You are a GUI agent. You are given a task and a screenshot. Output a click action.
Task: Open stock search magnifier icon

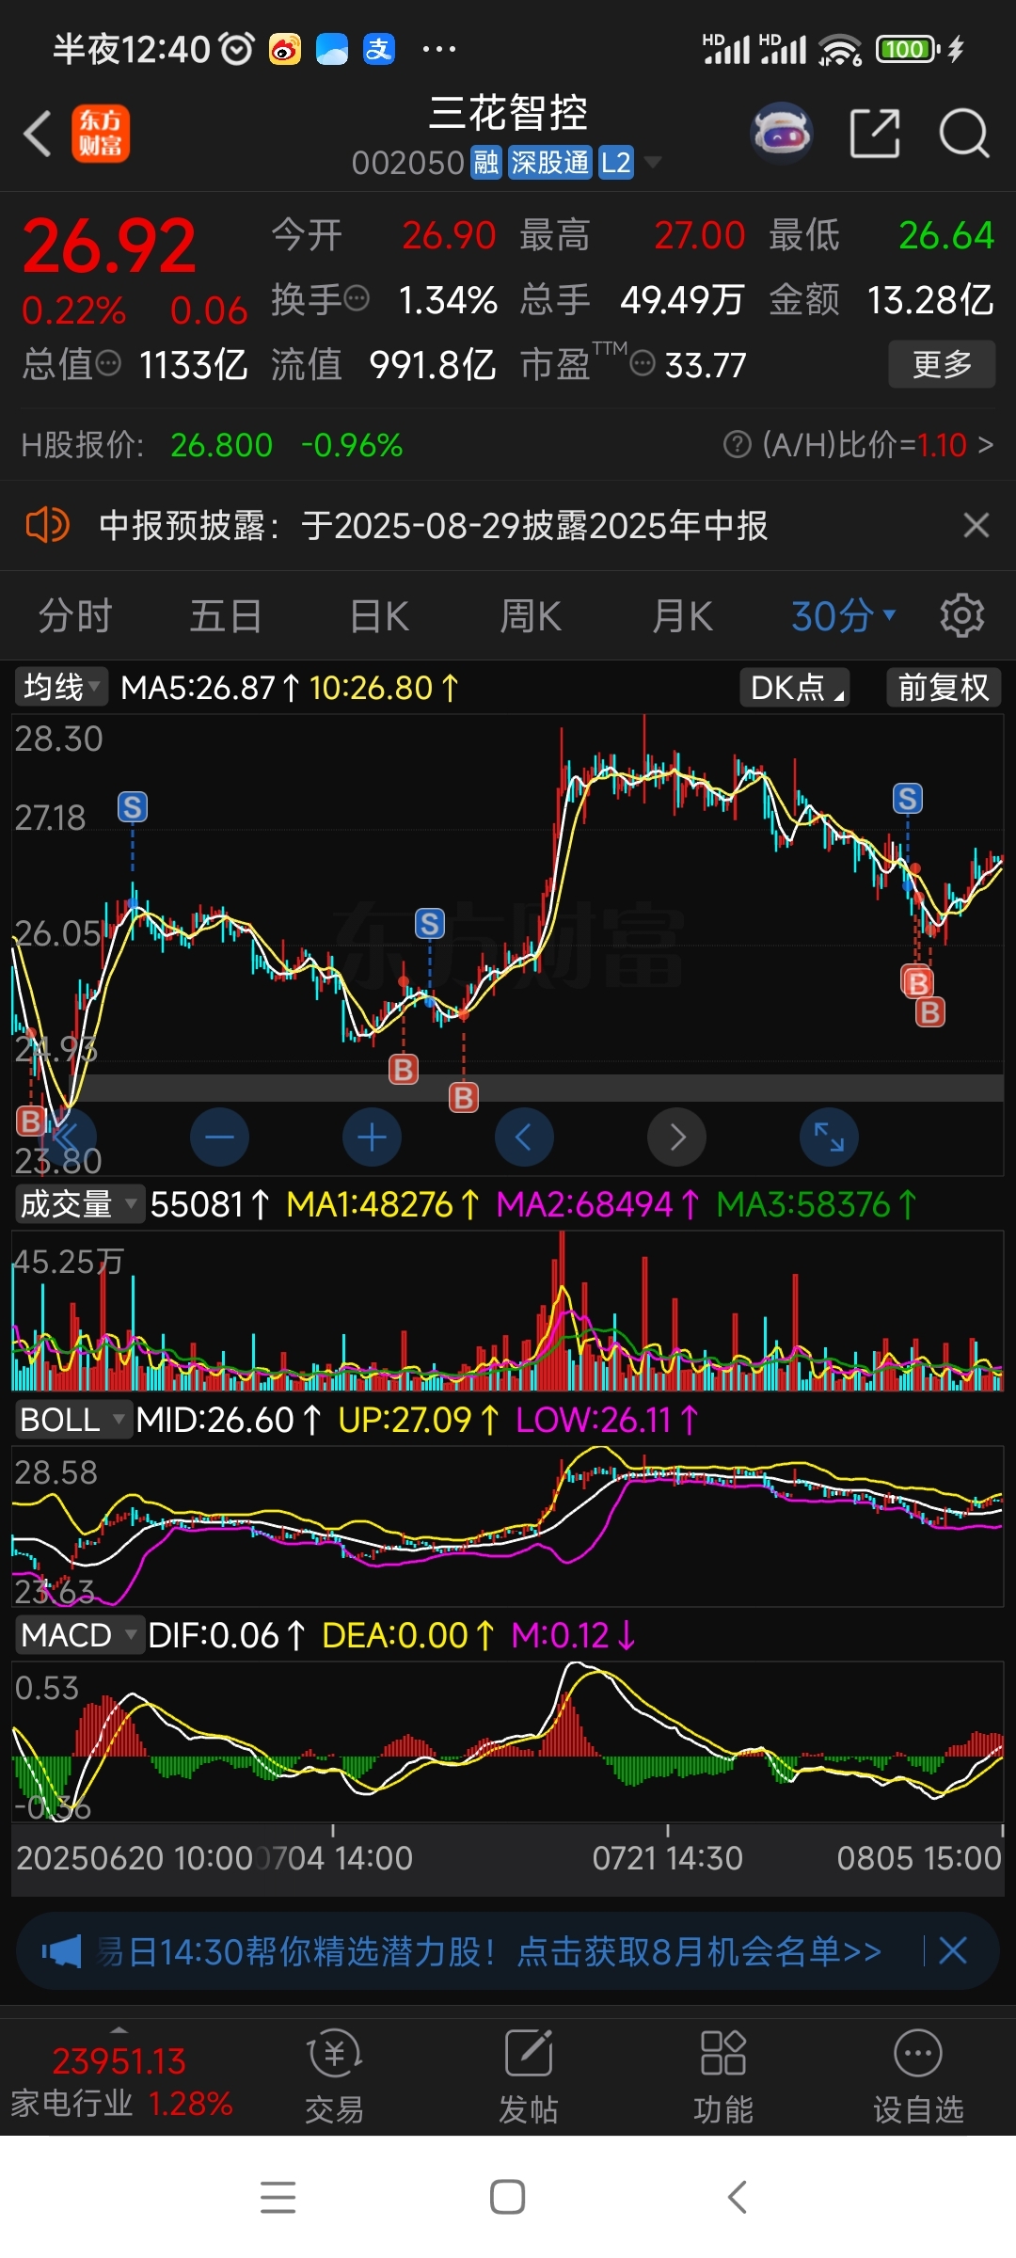964,133
